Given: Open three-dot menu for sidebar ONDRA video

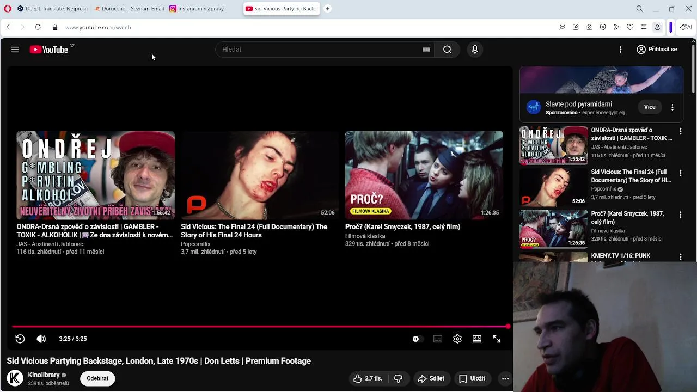Looking at the screenshot, I should [680, 131].
